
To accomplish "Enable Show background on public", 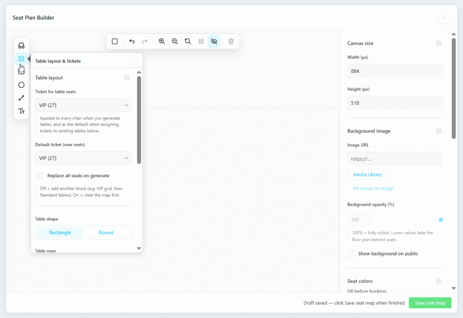I will tap(351, 254).
